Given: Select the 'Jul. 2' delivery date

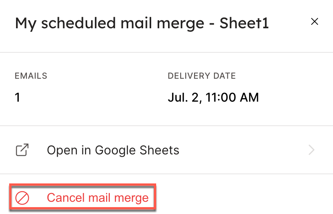Looking at the screenshot, I should click(x=184, y=97).
